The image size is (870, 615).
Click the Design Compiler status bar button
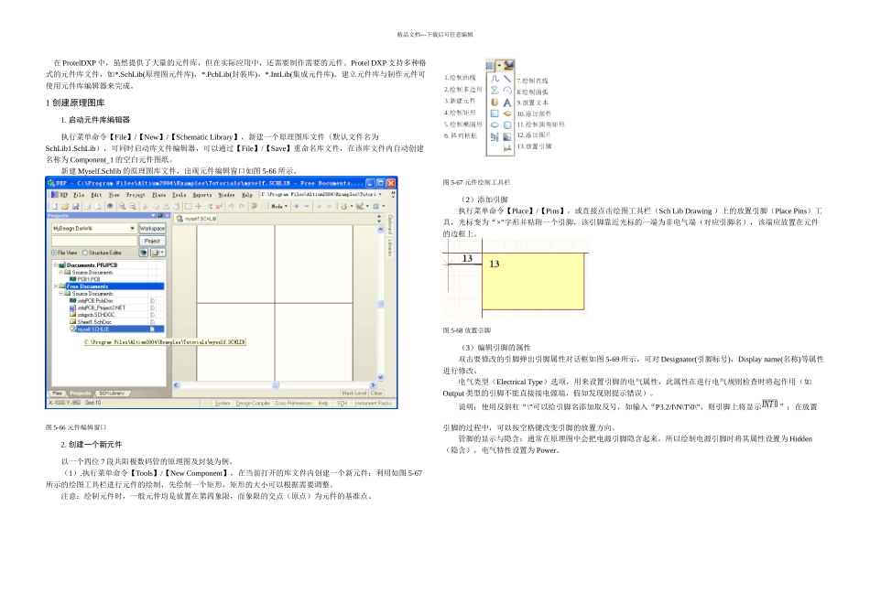pyautogui.click(x=253, y=404)
